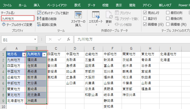Click the Table Name input field

pyautogui.click(x=18, y=19)
